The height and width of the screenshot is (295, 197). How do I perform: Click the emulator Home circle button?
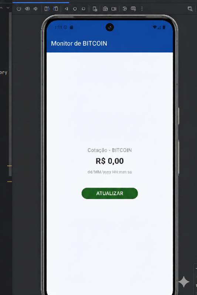coord(75,9)
